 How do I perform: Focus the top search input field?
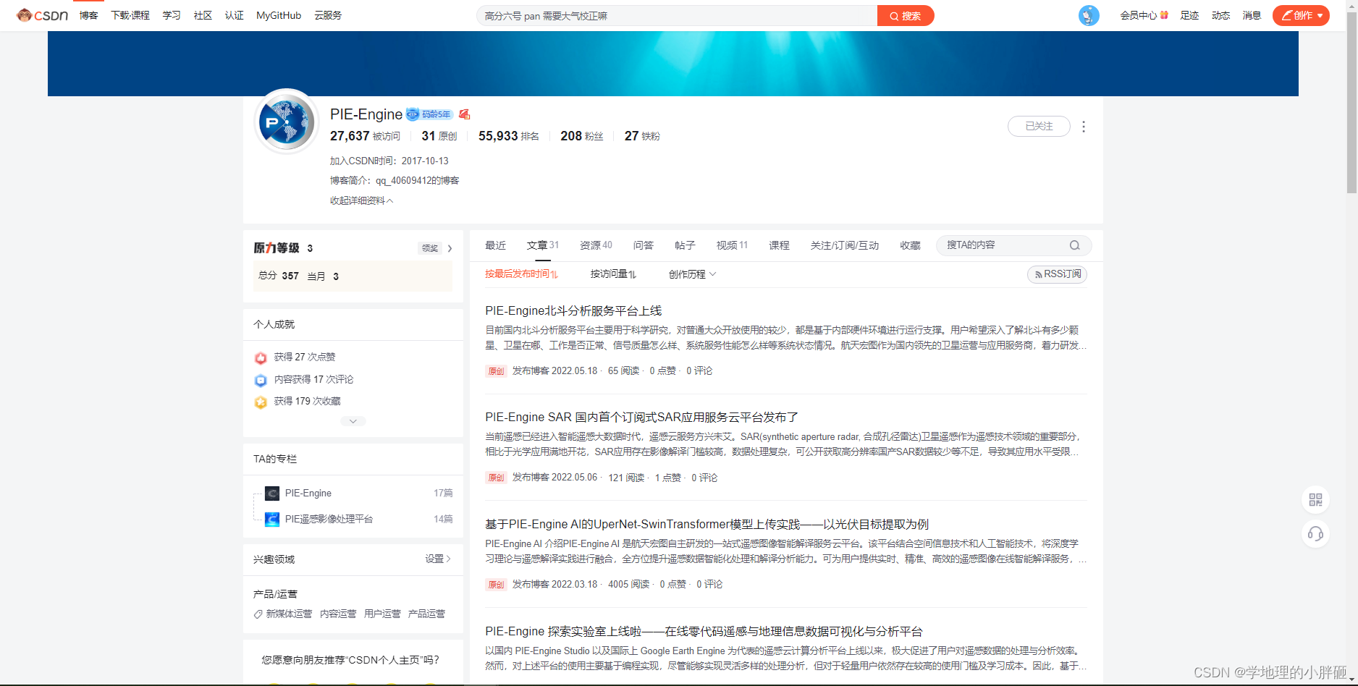click(x=677, y=15)
